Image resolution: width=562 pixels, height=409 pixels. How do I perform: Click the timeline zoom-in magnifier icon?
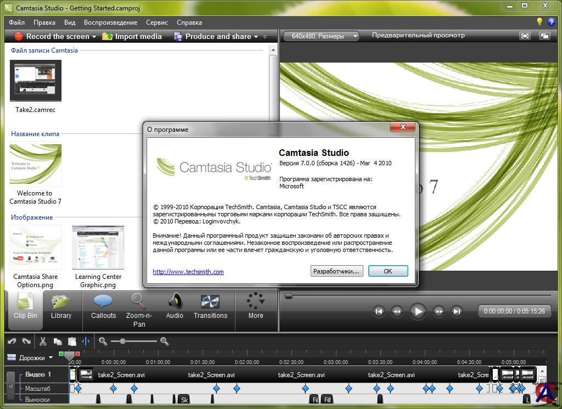[x=164, y=341]
